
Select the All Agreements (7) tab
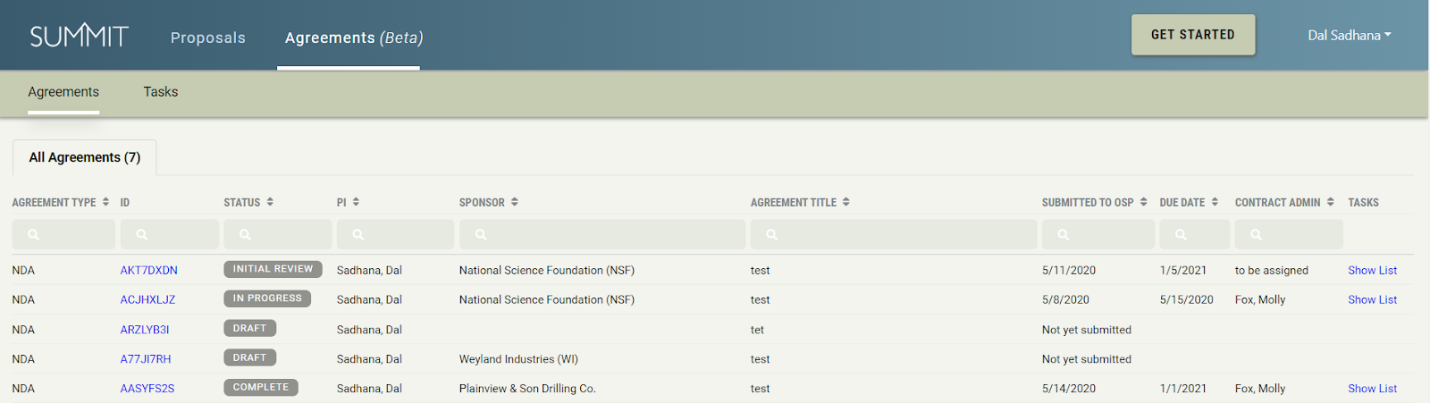click(x=85, y=157)
